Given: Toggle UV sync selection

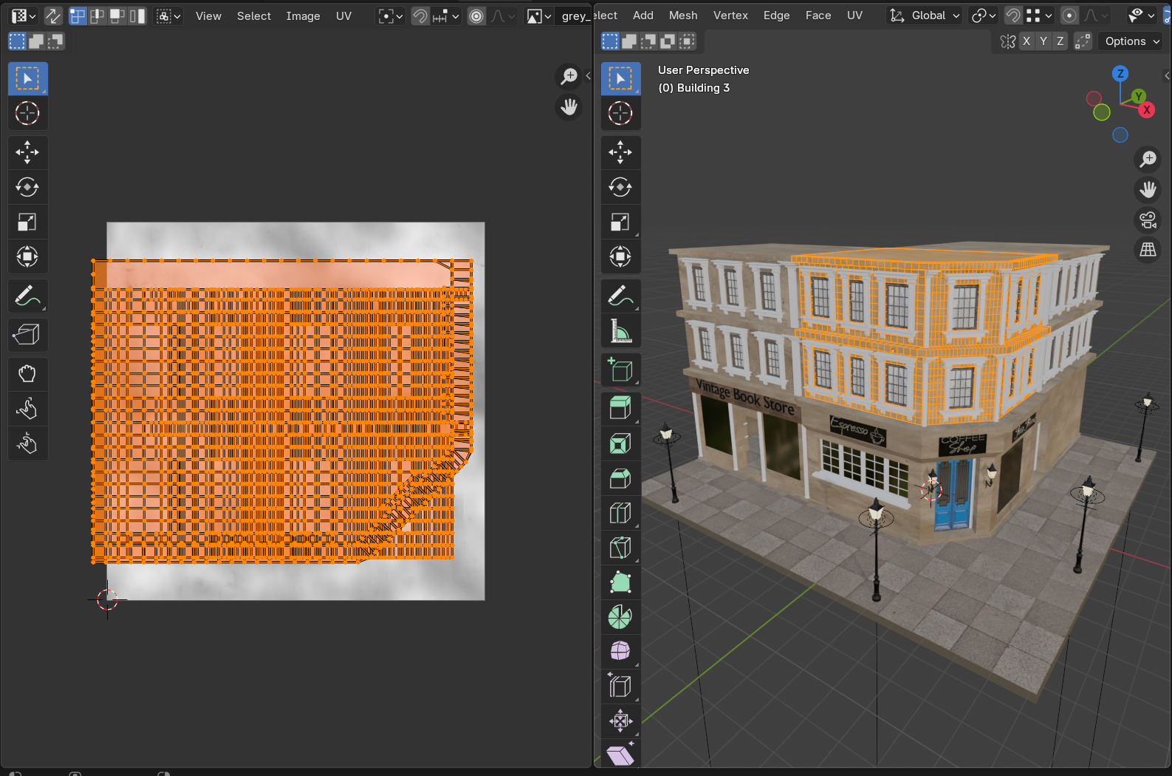Looking at the screenshot, I should (53, 16).
